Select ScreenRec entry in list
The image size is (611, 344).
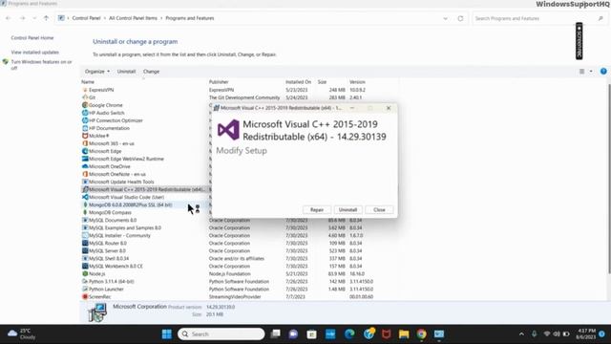click(x=99, y=297)
